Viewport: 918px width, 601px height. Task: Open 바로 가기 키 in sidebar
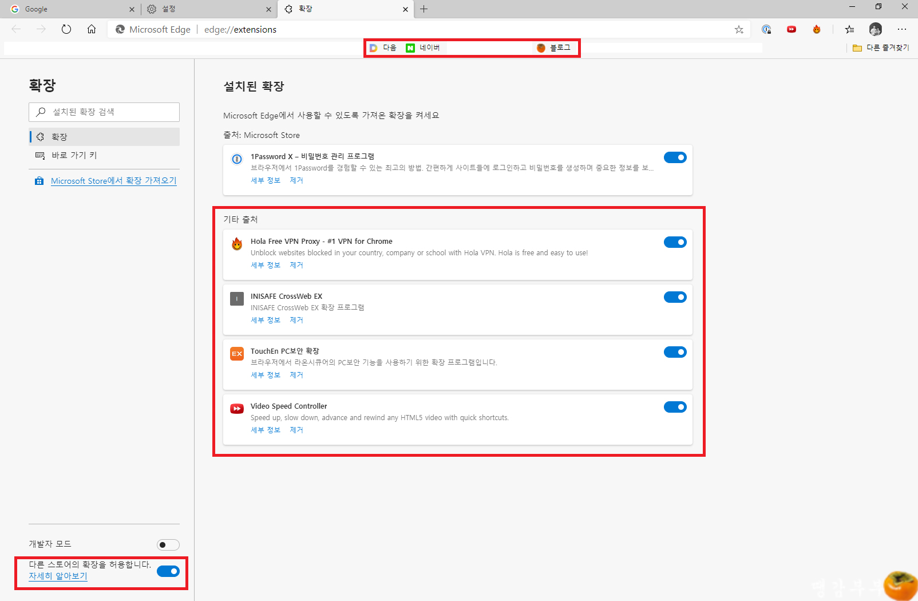click(x=104, y=155)
